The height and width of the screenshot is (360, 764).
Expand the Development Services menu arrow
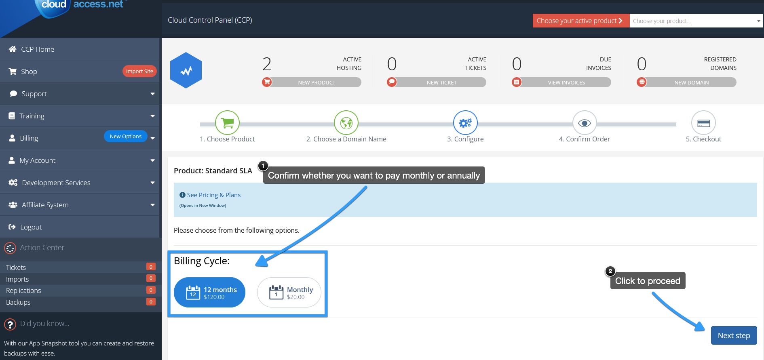152,183
